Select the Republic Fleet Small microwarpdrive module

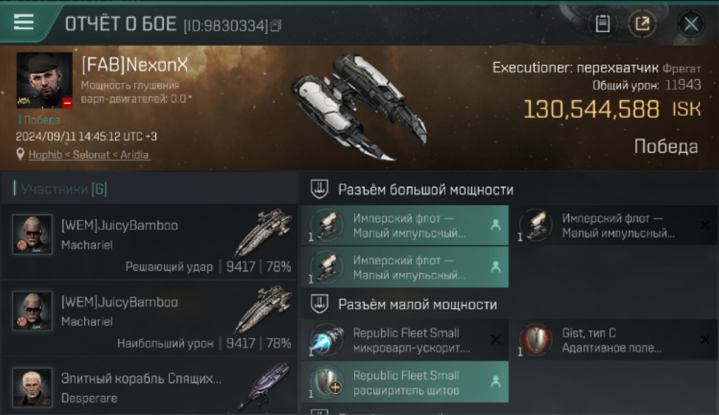pos(404,340)
